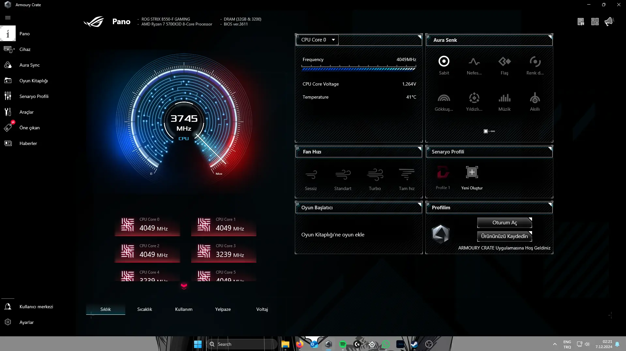
Task: Open File Explorer from the taskbar
Action: [285, 344]
